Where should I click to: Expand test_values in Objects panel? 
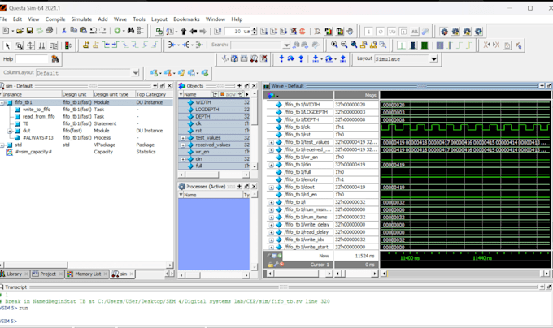(183, 138)
